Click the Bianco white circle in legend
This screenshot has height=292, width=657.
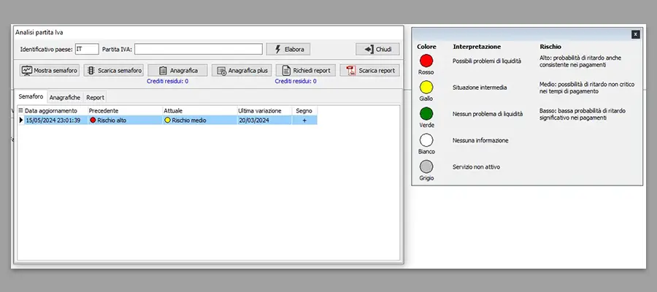(x=426, y=140)
